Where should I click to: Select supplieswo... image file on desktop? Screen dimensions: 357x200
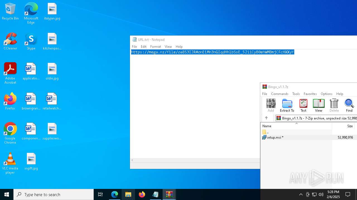[x=52, y=132]
